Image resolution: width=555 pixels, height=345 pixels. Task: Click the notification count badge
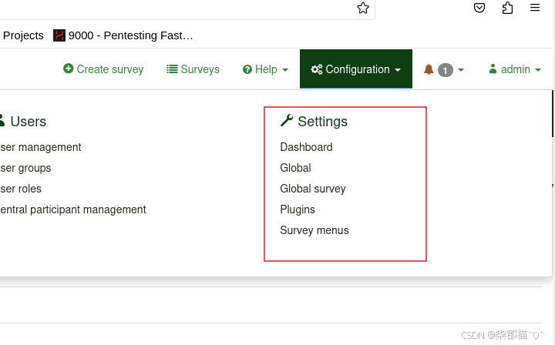pyautogui.click(x=446, y=70)
